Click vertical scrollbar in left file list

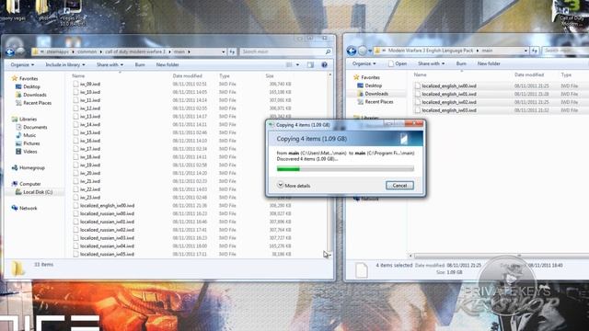pos(329,164)
